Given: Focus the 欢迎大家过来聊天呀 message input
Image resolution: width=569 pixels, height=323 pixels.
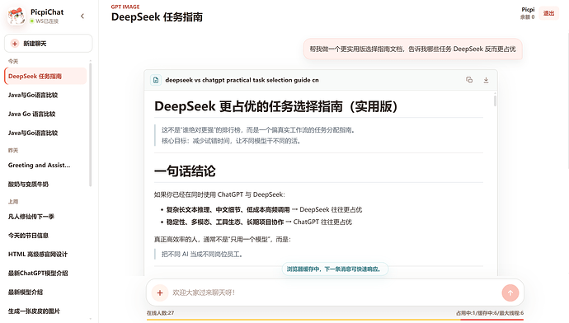Looking at the screenshot, I should pos(334,293).
